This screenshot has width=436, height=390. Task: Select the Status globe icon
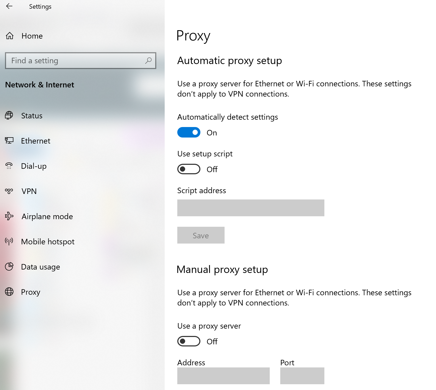[9, 115]
